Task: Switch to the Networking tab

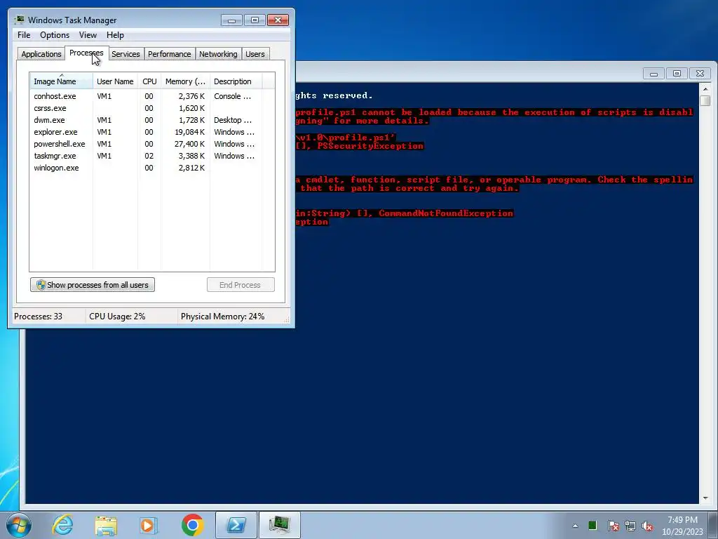Action: point(218,54)
